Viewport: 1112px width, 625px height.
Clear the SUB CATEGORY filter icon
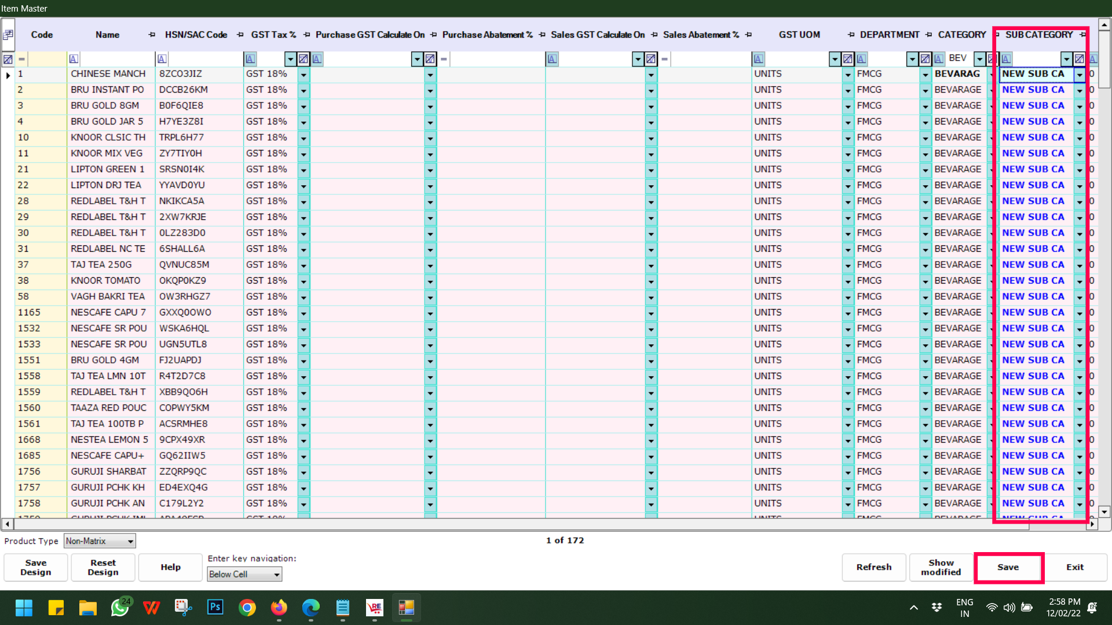(1079, 59)
